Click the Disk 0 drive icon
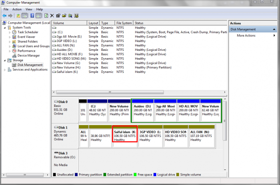The image size is (280, 185). pos(56,102)
